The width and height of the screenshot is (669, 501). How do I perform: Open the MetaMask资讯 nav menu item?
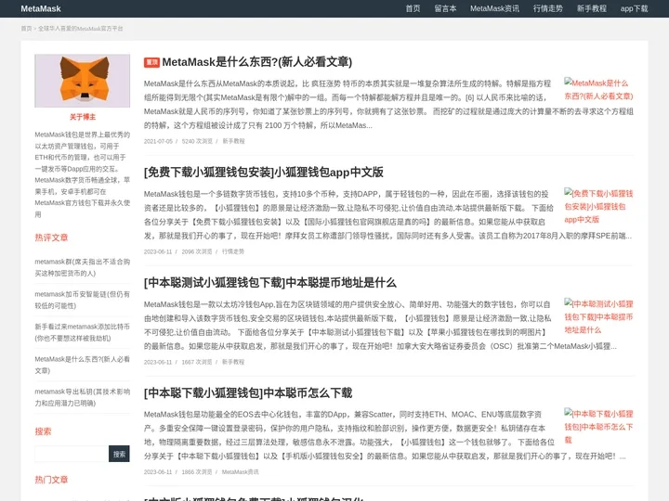[494, 8]
